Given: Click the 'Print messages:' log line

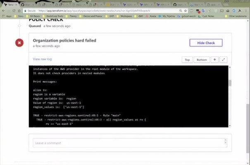Looking at the screenshot, I should pyautogui.click(x=45, y=81).
